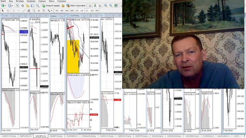Click the green New Chart icon
This screenshot has height=138, width=246.
point(3,6)
